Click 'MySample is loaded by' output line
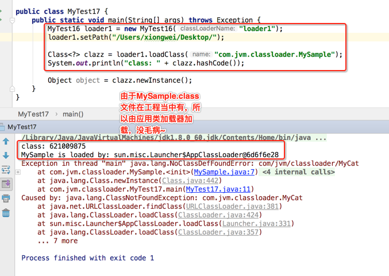This screenshot has height=276, width=389. 150,155
